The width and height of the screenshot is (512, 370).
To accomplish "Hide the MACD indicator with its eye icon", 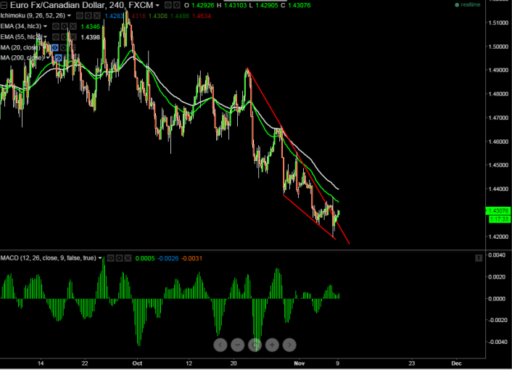I will pyautogui.click(x=110, y=258).
